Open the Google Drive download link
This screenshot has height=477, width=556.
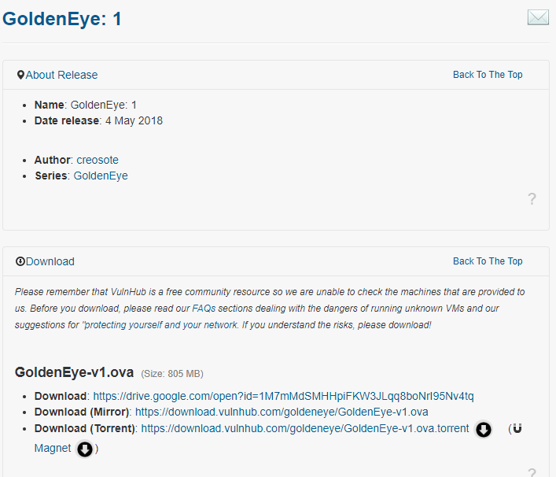coord(283,396)
